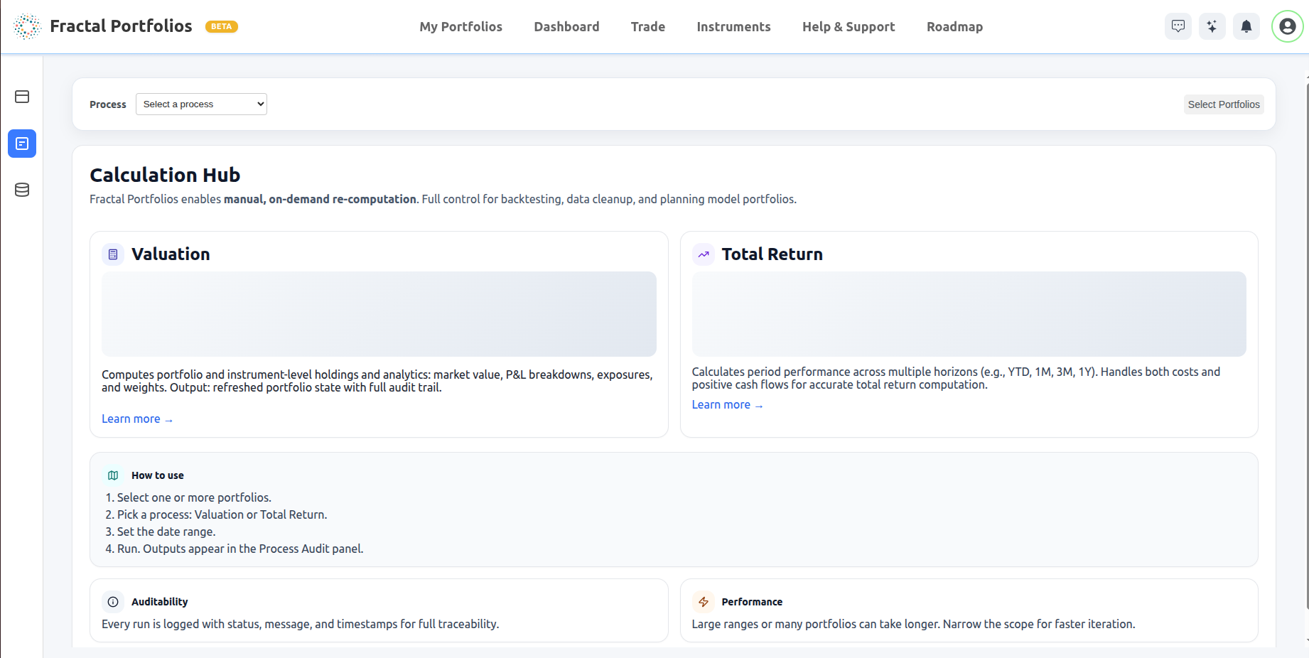Click the Select Portfolios button
The image size is (1309, 658).
pos(1224,104)
